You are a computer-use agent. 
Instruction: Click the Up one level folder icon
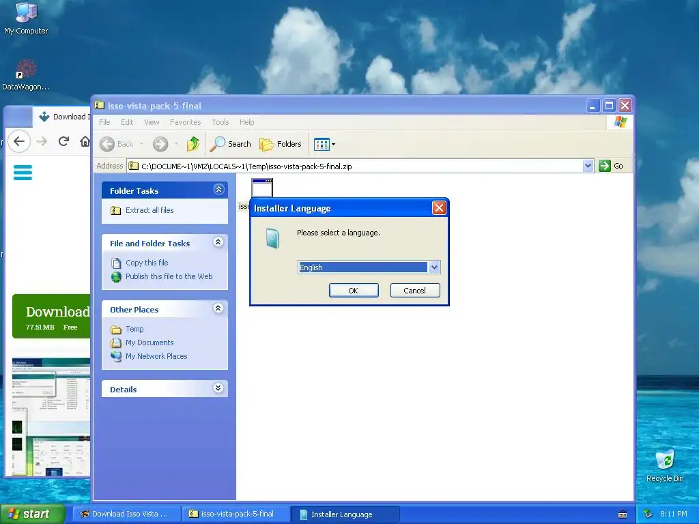[x=193, y=143]
